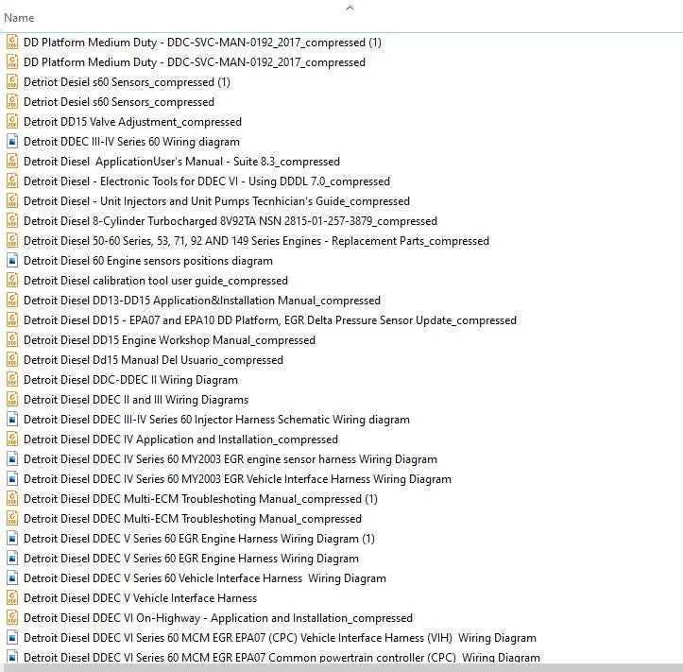683x672 pixels.
Task: Select file name Detroit Diesel Dd15 Manual Del Usuario_compressed
Action: coord(153,360)
